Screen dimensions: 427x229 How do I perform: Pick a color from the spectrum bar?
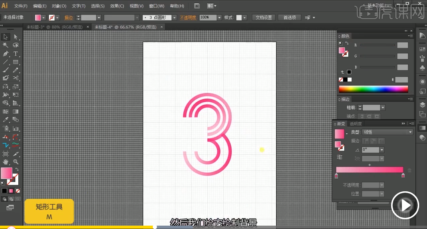(373, 89)
